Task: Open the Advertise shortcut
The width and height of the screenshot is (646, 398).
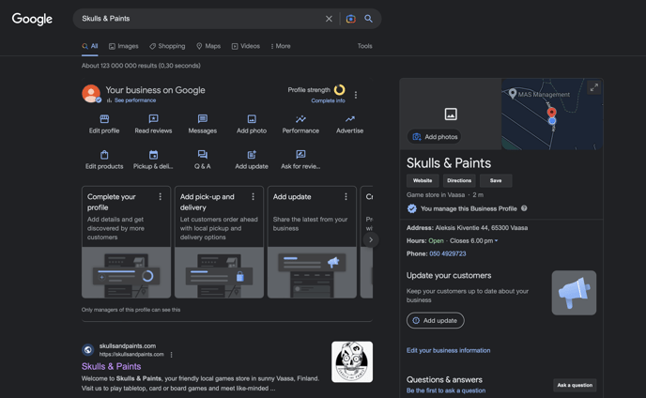Action: (350, 125)
